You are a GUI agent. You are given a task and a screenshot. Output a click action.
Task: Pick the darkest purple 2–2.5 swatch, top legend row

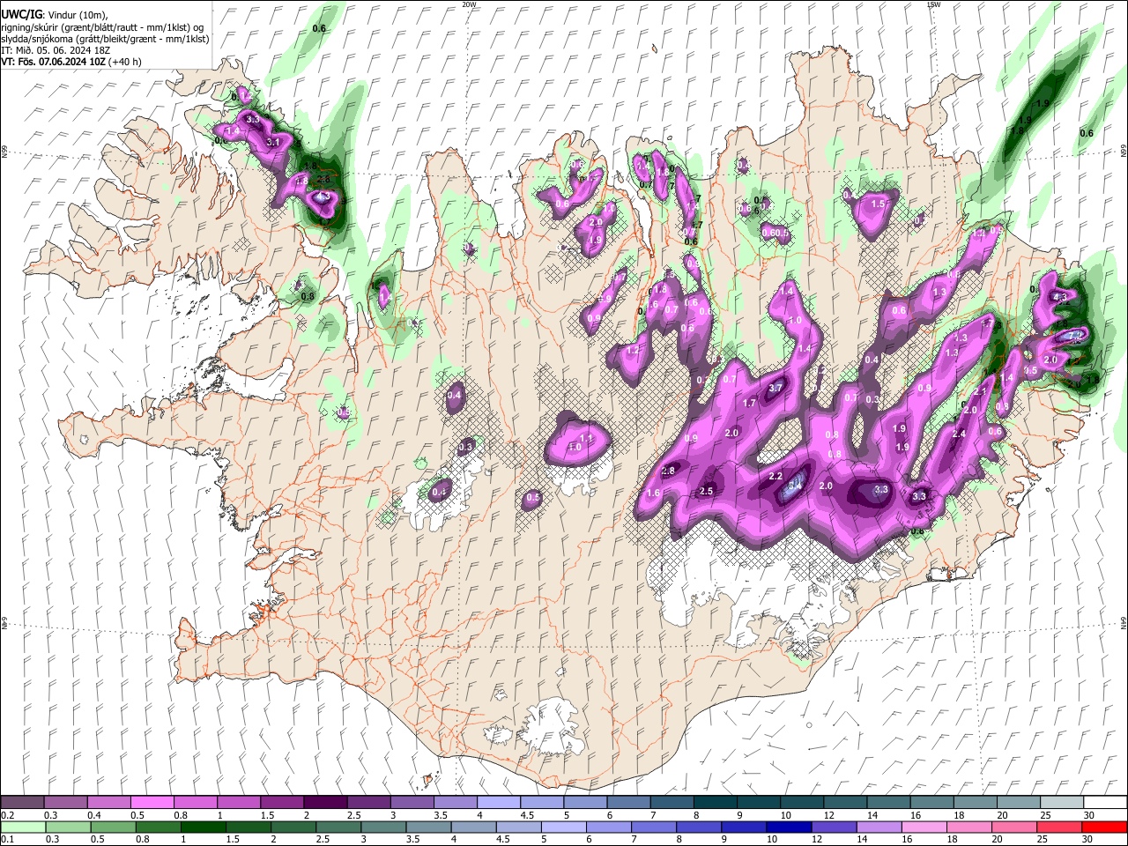[324, 803]
